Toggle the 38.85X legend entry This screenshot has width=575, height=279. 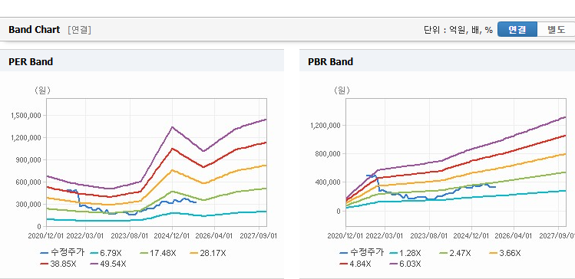coord(58,264)
